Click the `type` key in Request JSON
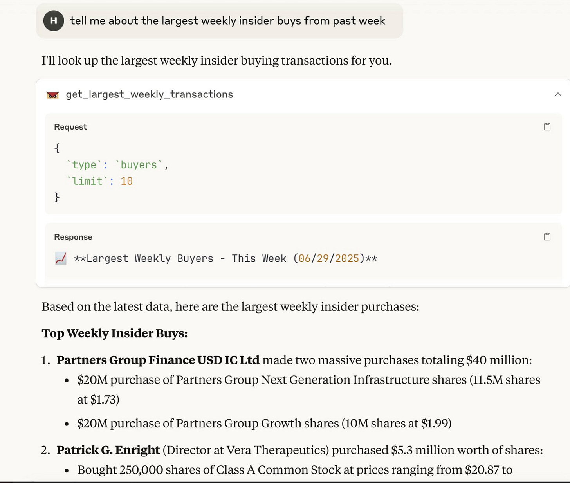This screenshot has width=570, height=483. [84, 165]
